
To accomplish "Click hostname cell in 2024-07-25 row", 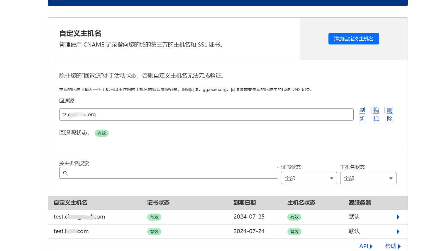I will (x=79, y=217).
